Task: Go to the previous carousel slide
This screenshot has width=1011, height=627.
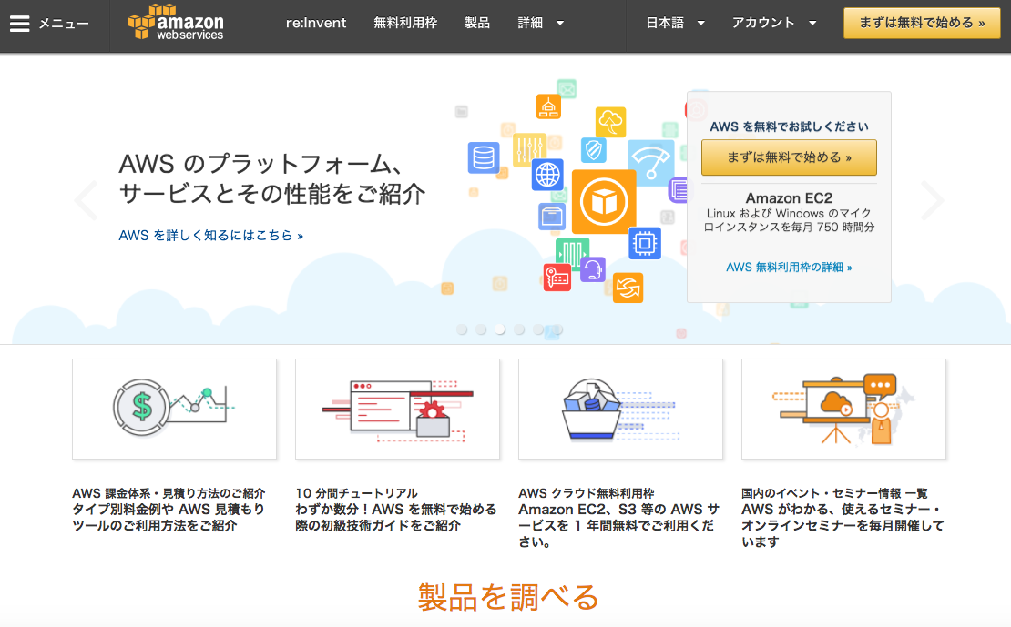Action: click(87, 200)
